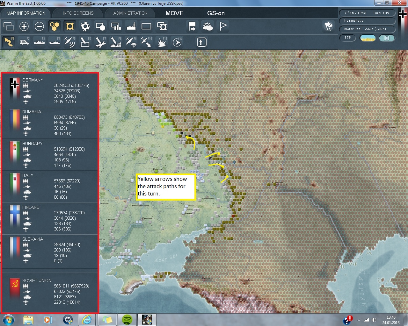Toggle the F1 move mode button
This screenshot has width=408, height=326.
9,42
